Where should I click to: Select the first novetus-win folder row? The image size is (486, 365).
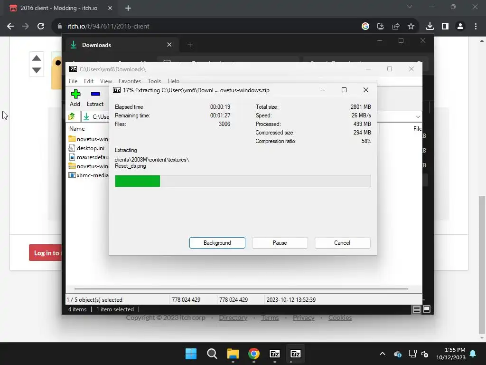[89, 139]
